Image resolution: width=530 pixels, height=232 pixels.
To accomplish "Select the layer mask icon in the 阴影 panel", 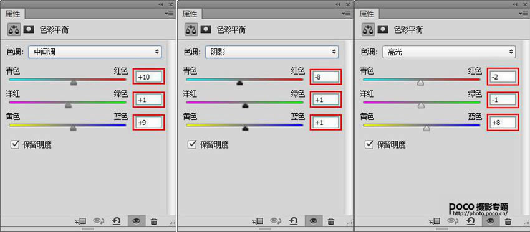I will [x=206, y=29].
